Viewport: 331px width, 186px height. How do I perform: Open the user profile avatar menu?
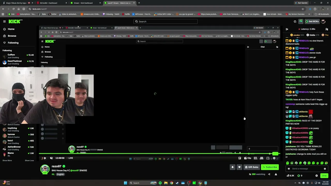tap(323, 21)
